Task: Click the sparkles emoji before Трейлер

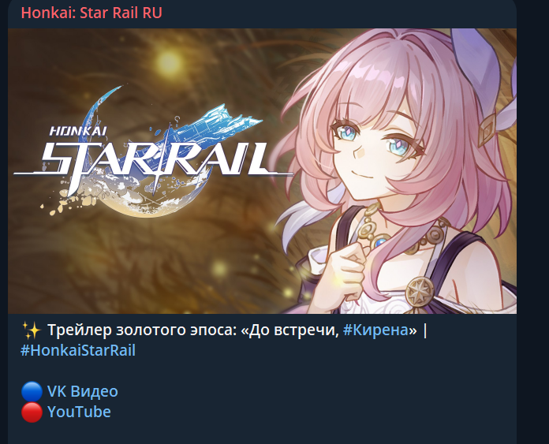Action: 32,330
